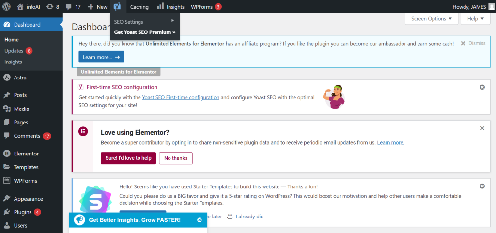Click the Elementor circle icon in sidebar
This screenshot has width=496, height=233.
[x=7, y=154]
